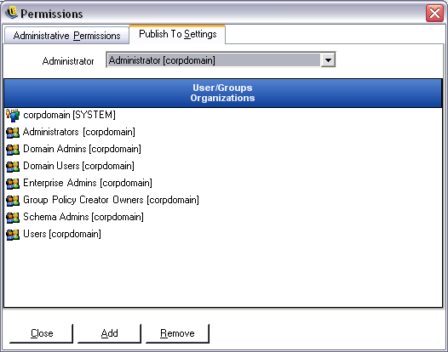
Task: Select the Publish To Settings tab
Action: [x=177, y=34]
